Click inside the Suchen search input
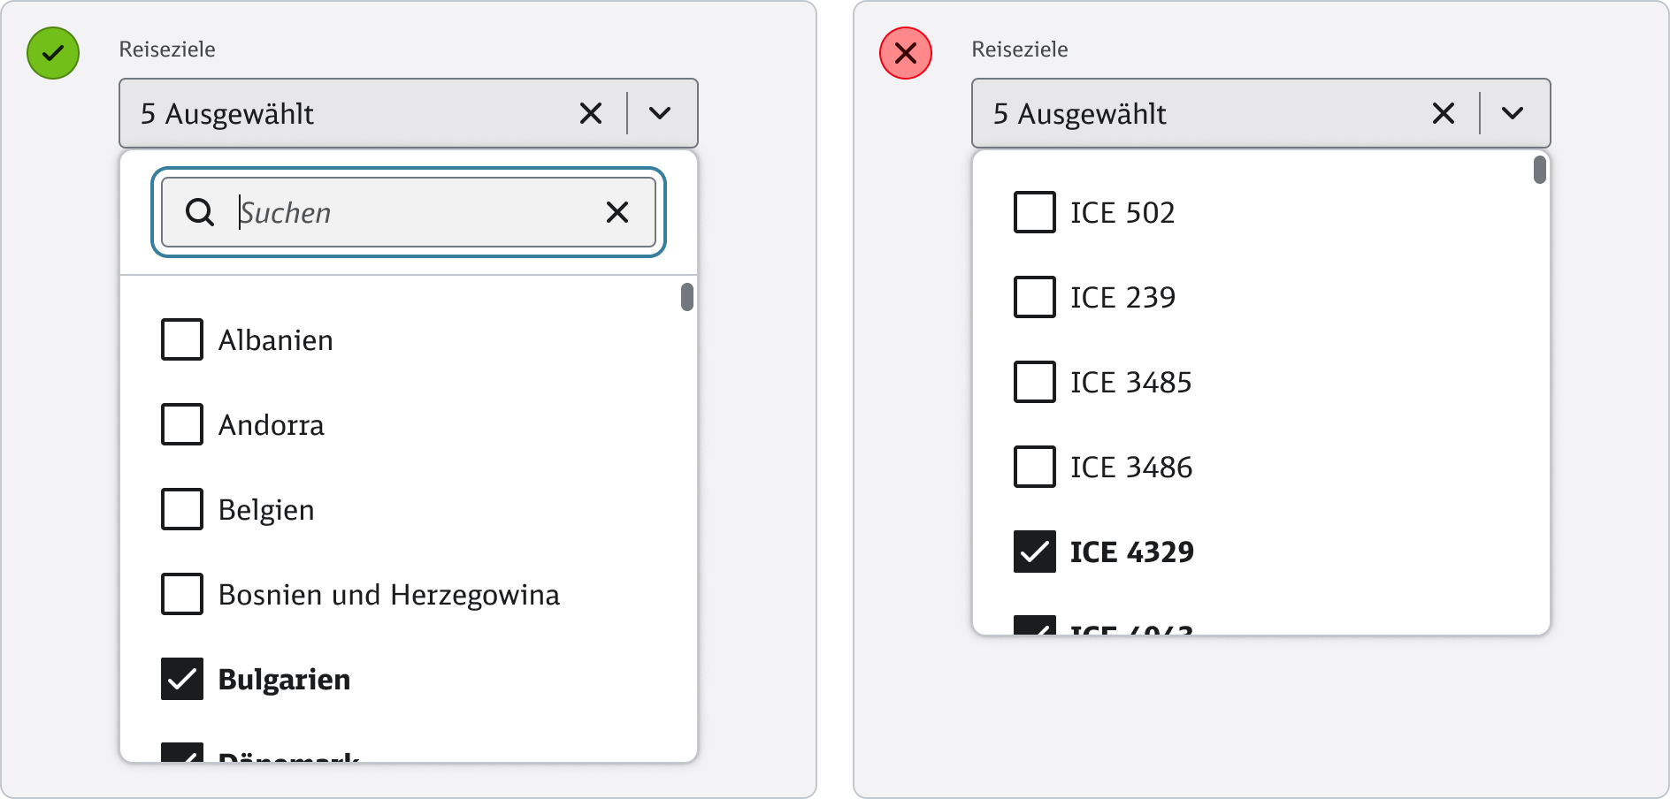The height and width of the screenshot is (799, 1670). pos(416,212)
